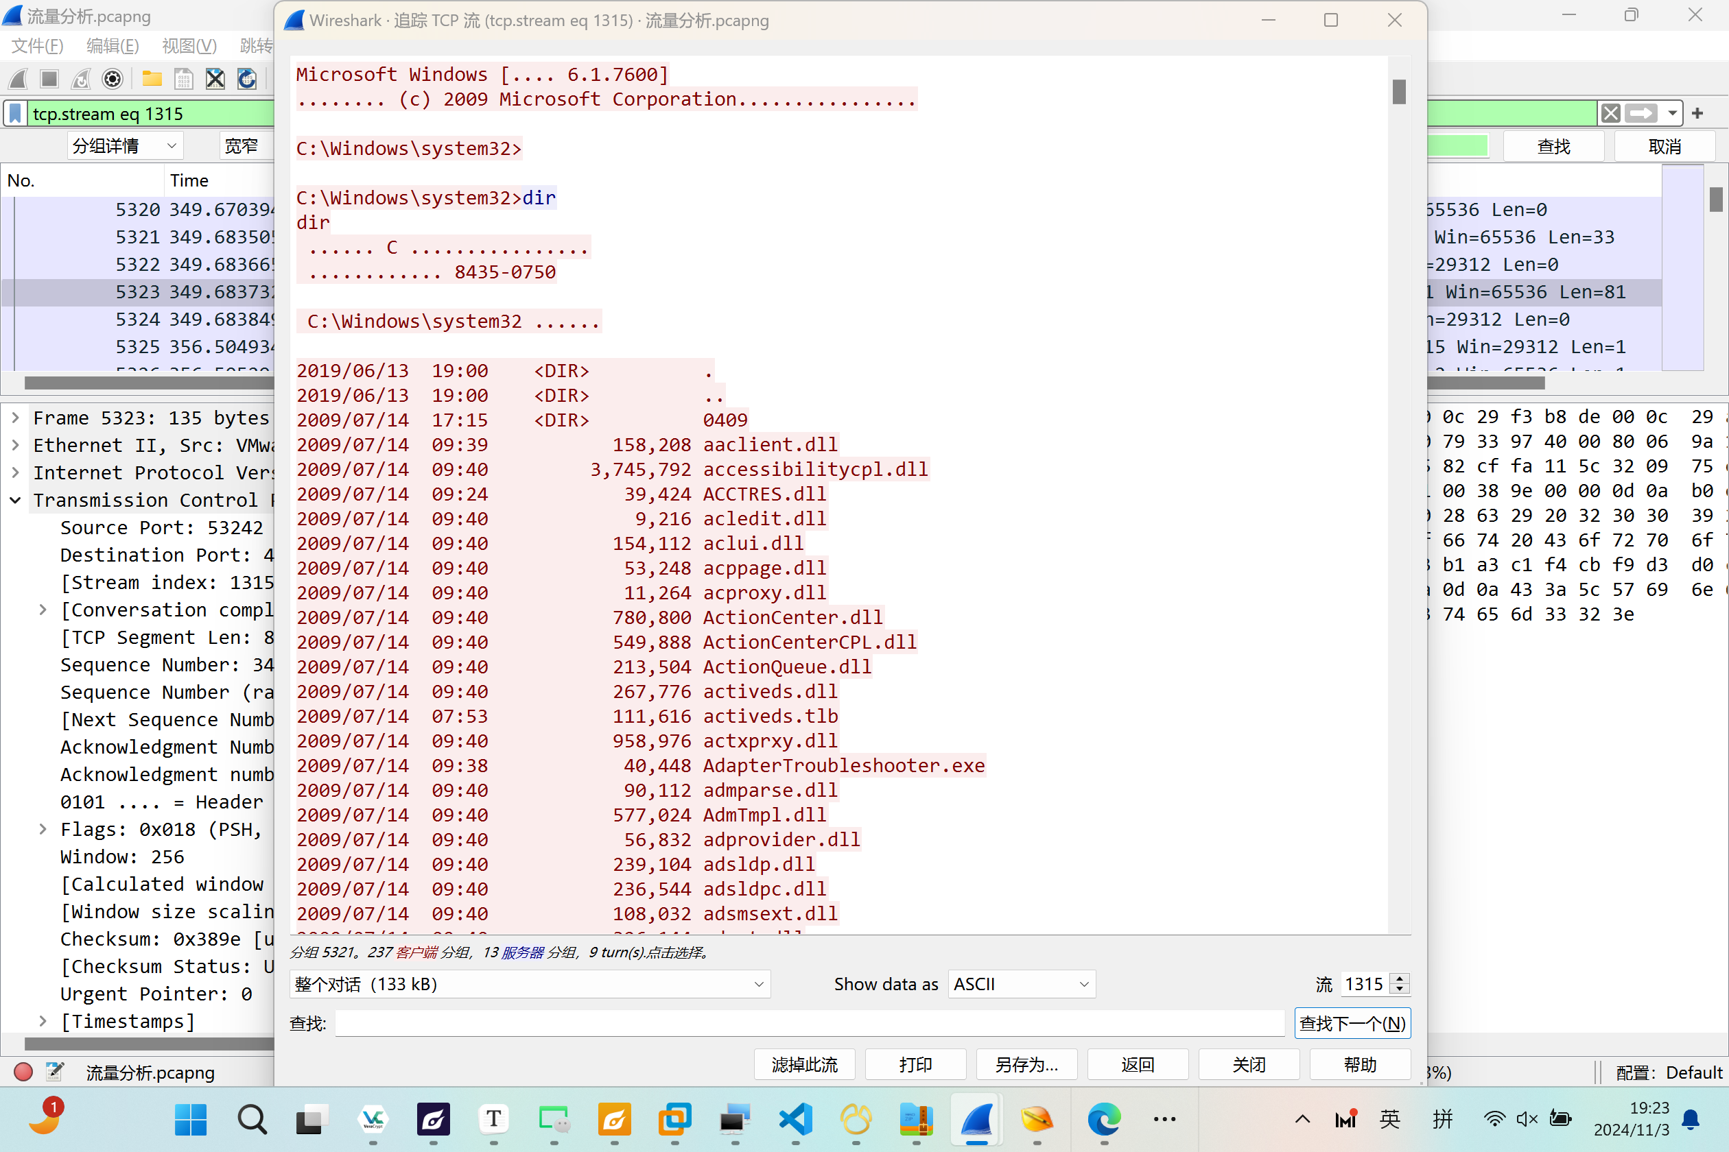Click the filter bookmark icon

(x=15, y=114)
